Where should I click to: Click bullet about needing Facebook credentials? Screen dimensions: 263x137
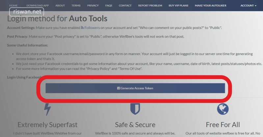[139, 64]
